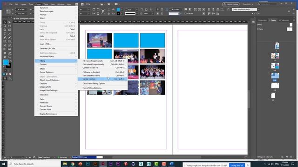Choose Center Content from the Fitting submenu
The height and width of the screenshot is (167, 298).
pyautogui.click(x=102, y=79)
